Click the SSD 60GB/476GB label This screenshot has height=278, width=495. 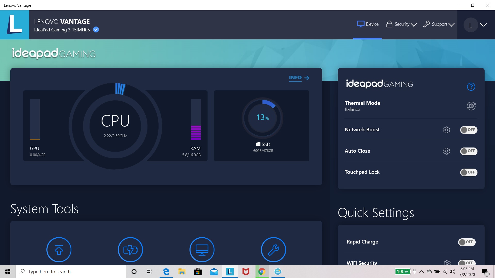pyautogui.click(x=263, y=151)
